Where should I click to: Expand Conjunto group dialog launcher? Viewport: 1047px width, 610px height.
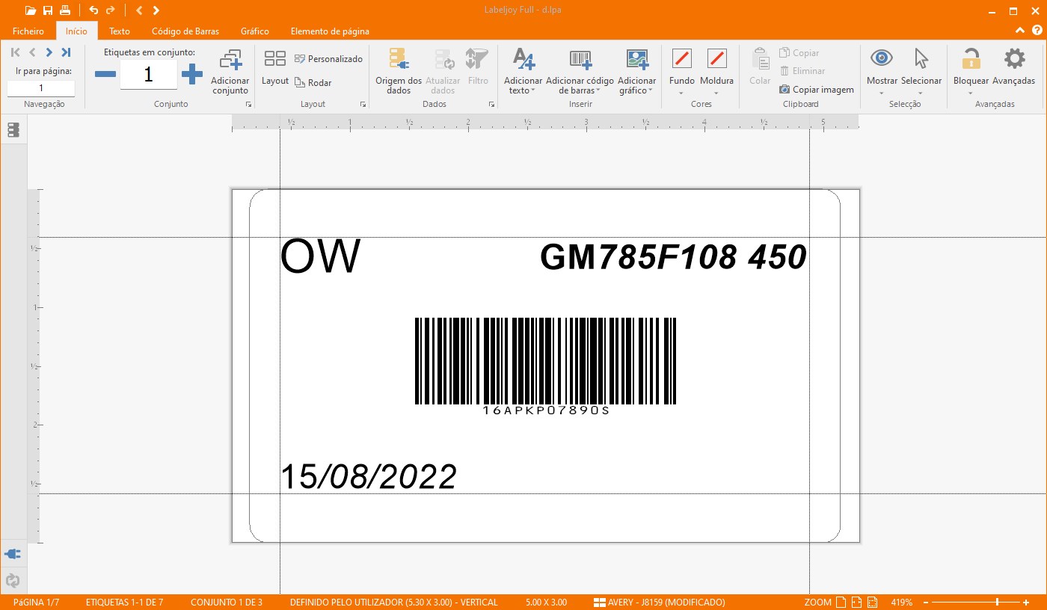[x=248, y=105]
